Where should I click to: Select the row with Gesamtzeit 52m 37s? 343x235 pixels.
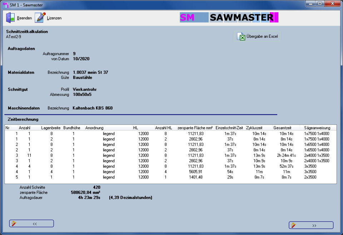coord(171,166)
